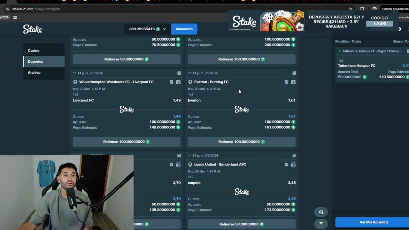Select Casino in the left sidebar

tap(44, 50)
